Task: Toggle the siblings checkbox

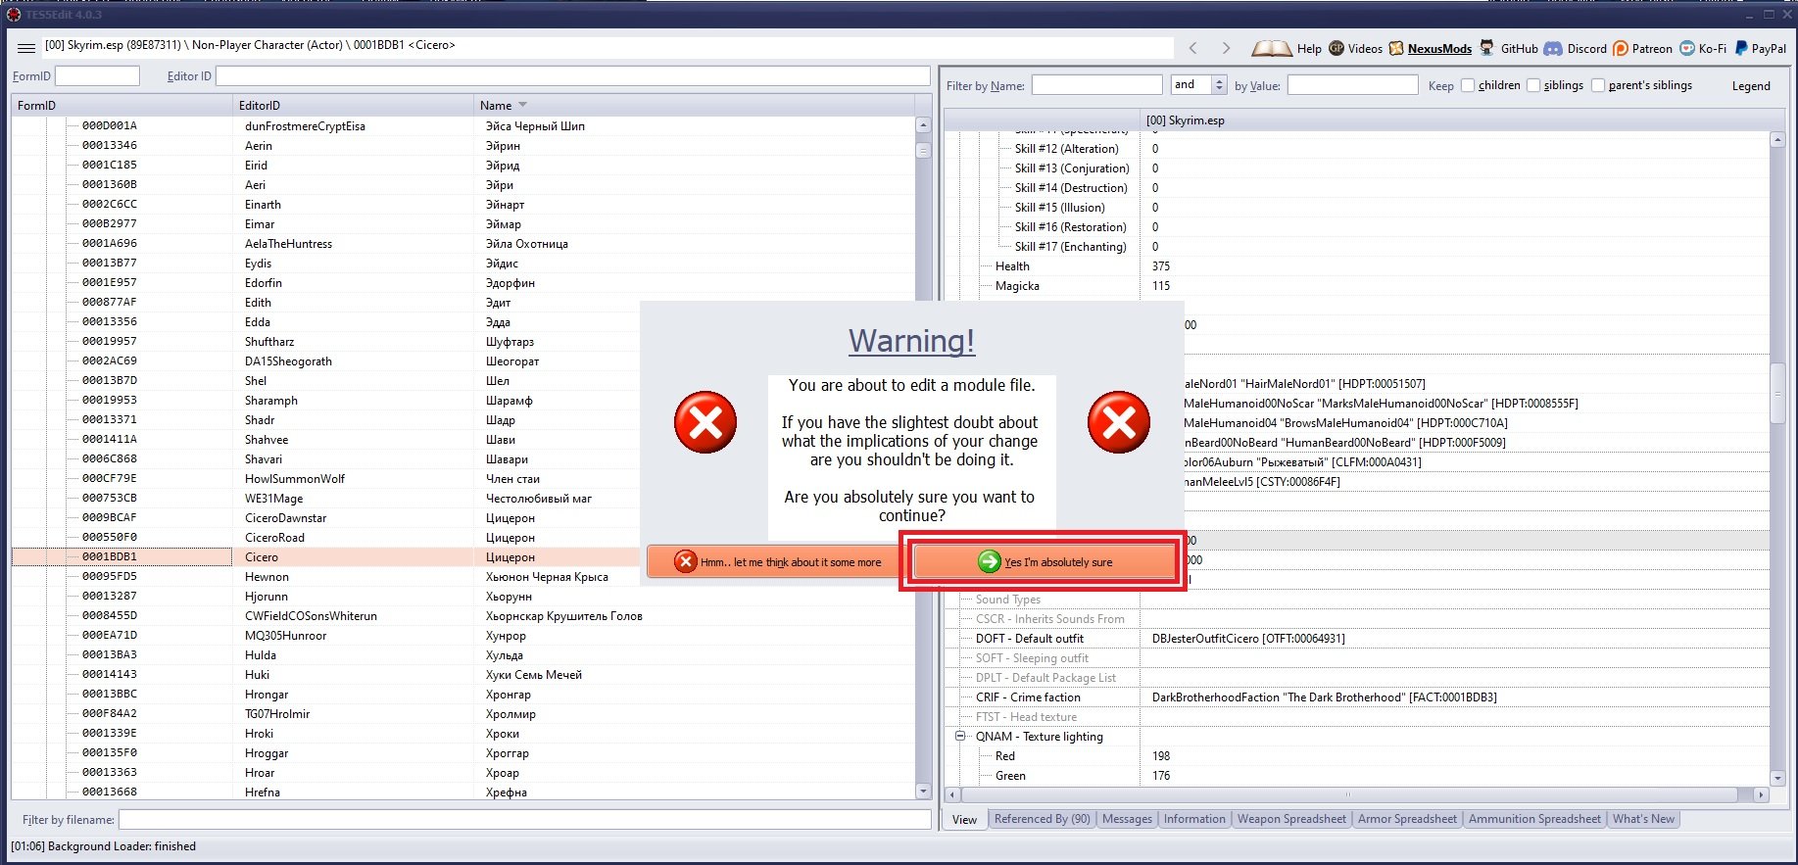Action: 1533,85
